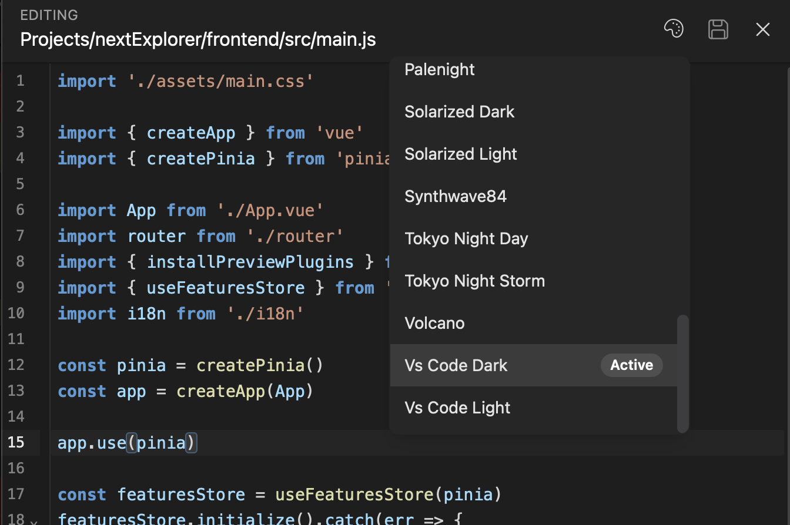The height and width of the screenshot is (525, 790).
Task: Select the Volcano theme
Action: 534,323
